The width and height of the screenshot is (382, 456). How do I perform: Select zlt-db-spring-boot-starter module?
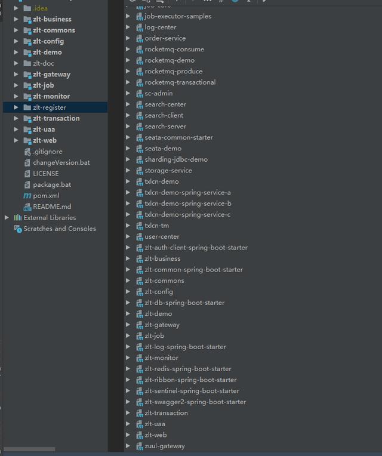pos(184,303)
